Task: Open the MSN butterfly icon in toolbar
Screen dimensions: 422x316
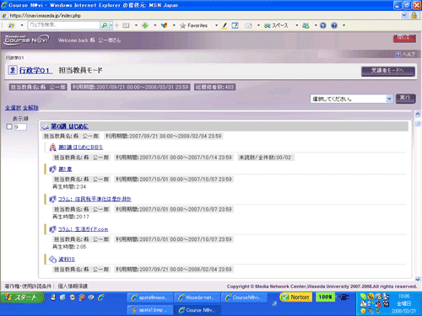Action: point(165,25)
